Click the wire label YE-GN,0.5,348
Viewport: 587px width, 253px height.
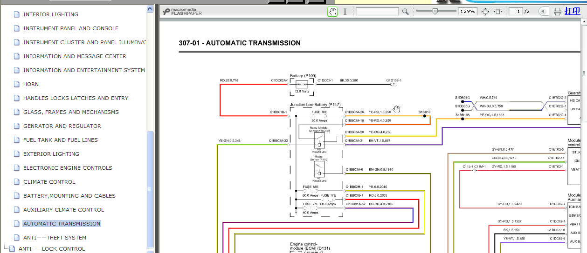[x=229, y=140]
